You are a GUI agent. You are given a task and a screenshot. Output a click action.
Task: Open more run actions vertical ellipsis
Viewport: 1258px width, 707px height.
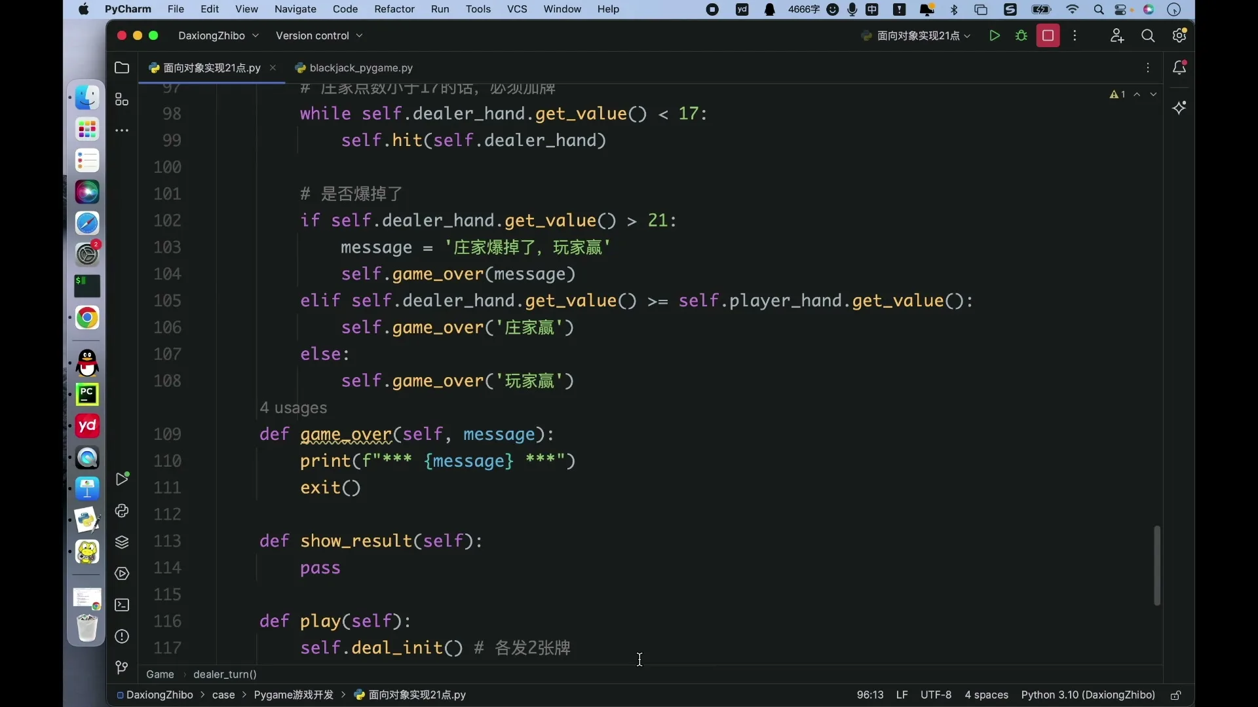1075,36
